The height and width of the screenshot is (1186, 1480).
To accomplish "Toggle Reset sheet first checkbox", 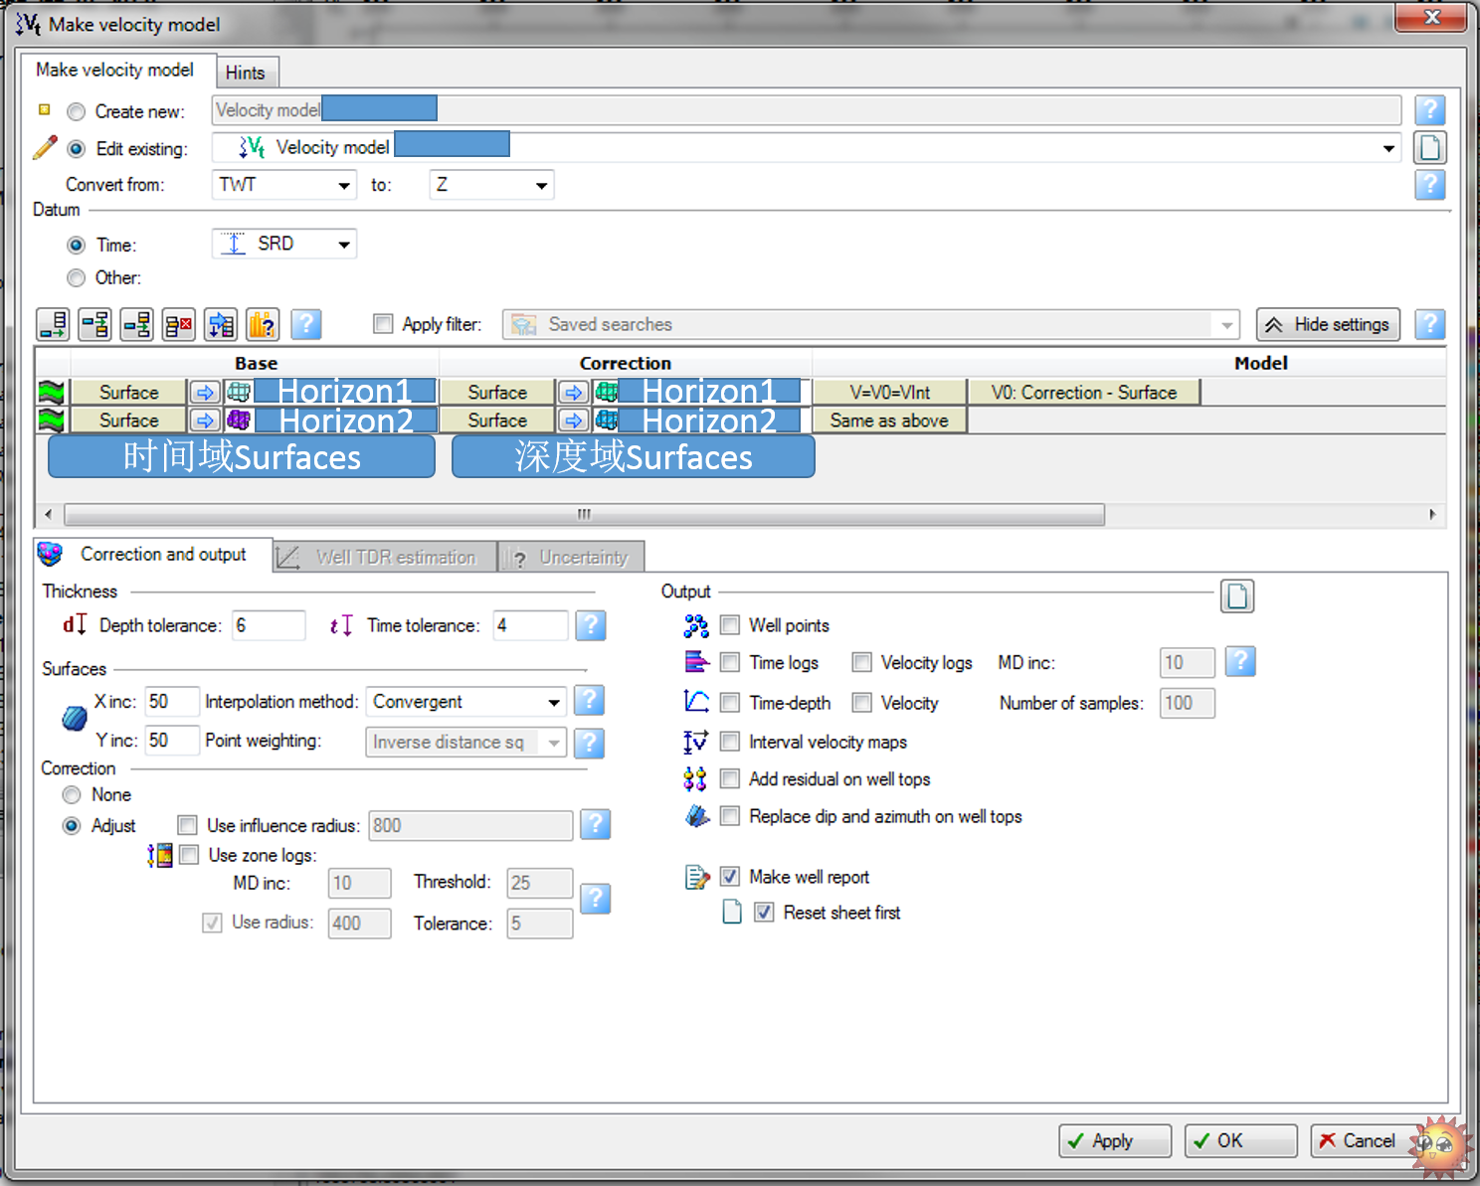I will 764,912.
